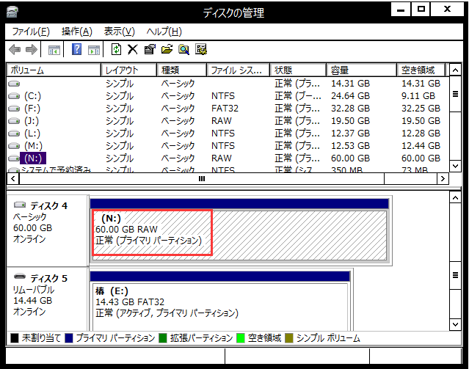The width and height of the screenshot is (469, 369).
Task: Click the 9.11 GB free space cell
Action: coord(418,96)
